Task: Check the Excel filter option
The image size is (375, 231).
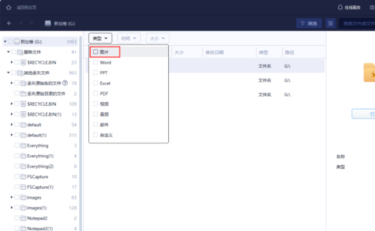Action: 96,83
